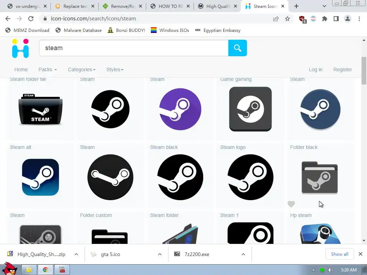This screenshot has width=367, height=275.
Task: Open the toolbox app in taskbar
Action: (62, 270)
